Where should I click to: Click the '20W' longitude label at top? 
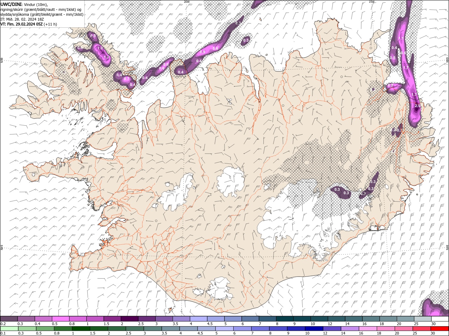coord(187,2)
